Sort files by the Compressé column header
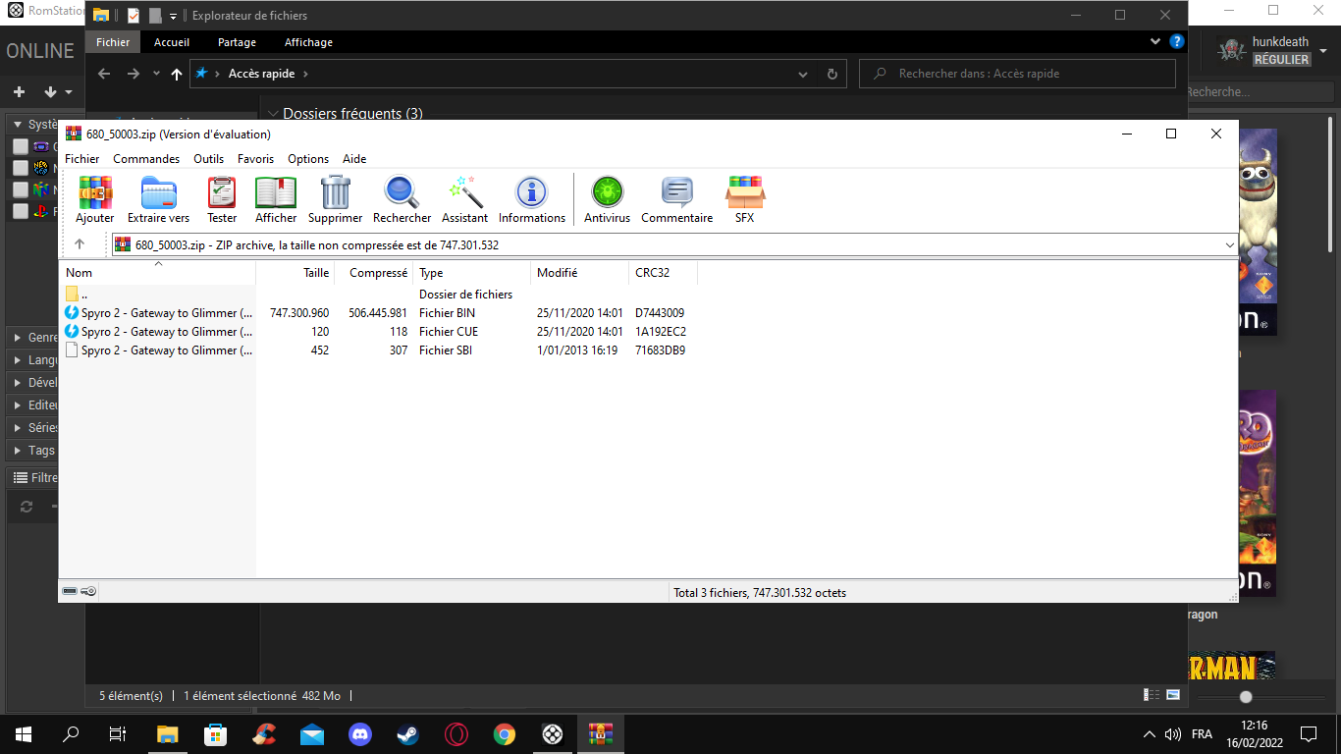1341x754 pixels. tap(374, 273)
